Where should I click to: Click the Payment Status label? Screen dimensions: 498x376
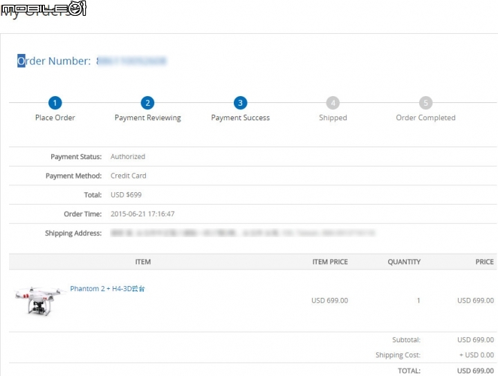(76, 157)
